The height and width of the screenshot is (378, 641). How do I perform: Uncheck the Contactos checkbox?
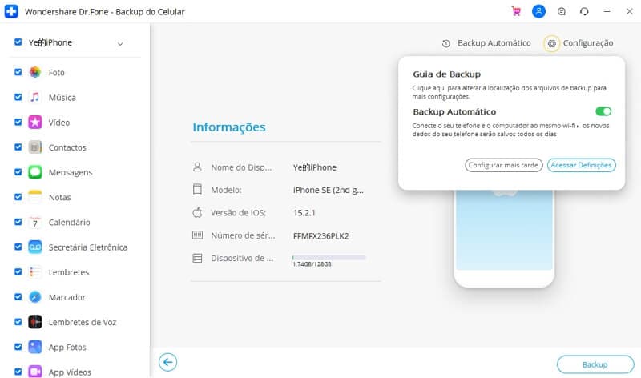pyautogui.click(x=18, y=147)
